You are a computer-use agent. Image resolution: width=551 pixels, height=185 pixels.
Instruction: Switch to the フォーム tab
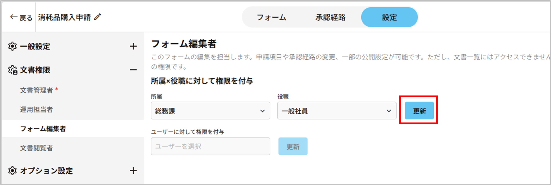[x=271, y=17]
